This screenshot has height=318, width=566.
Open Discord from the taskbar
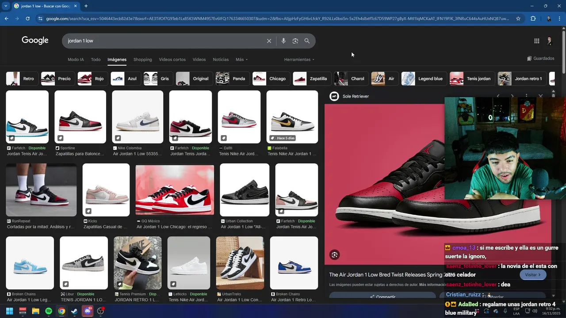tap(88, 311)
